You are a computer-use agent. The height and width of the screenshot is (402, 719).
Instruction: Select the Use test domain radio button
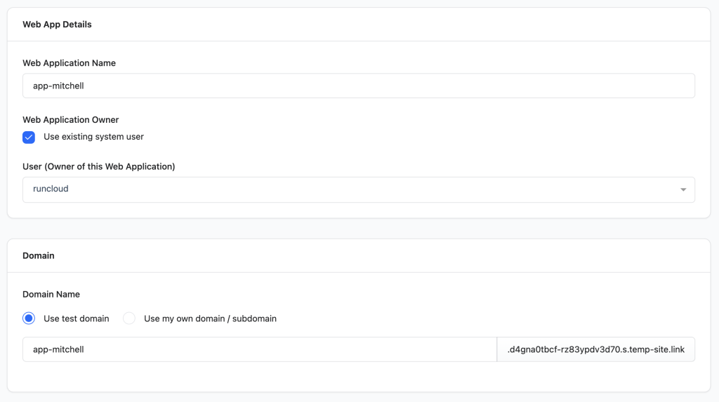[29, 319]
